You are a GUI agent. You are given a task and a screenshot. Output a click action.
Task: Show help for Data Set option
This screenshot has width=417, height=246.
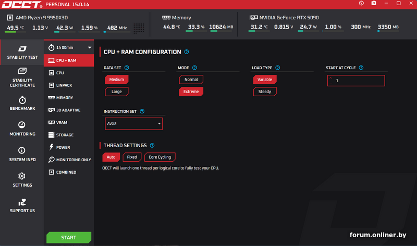point(127,68)
